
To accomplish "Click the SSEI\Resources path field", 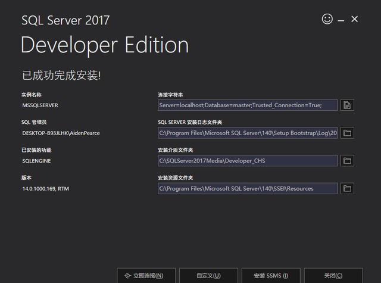I will pyautogui.click(x=248, y=188).
